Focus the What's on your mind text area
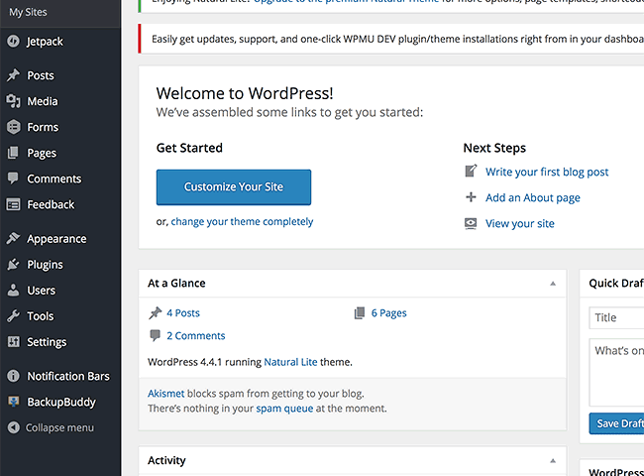The height and width of the screenshot is (476, 644). (x=616, y=373)
